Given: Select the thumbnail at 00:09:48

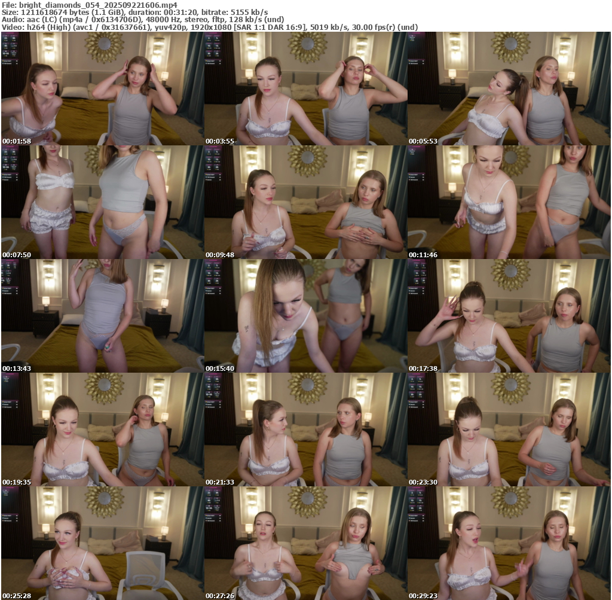Looking at the screenshot, I should (x=305, y=202).
